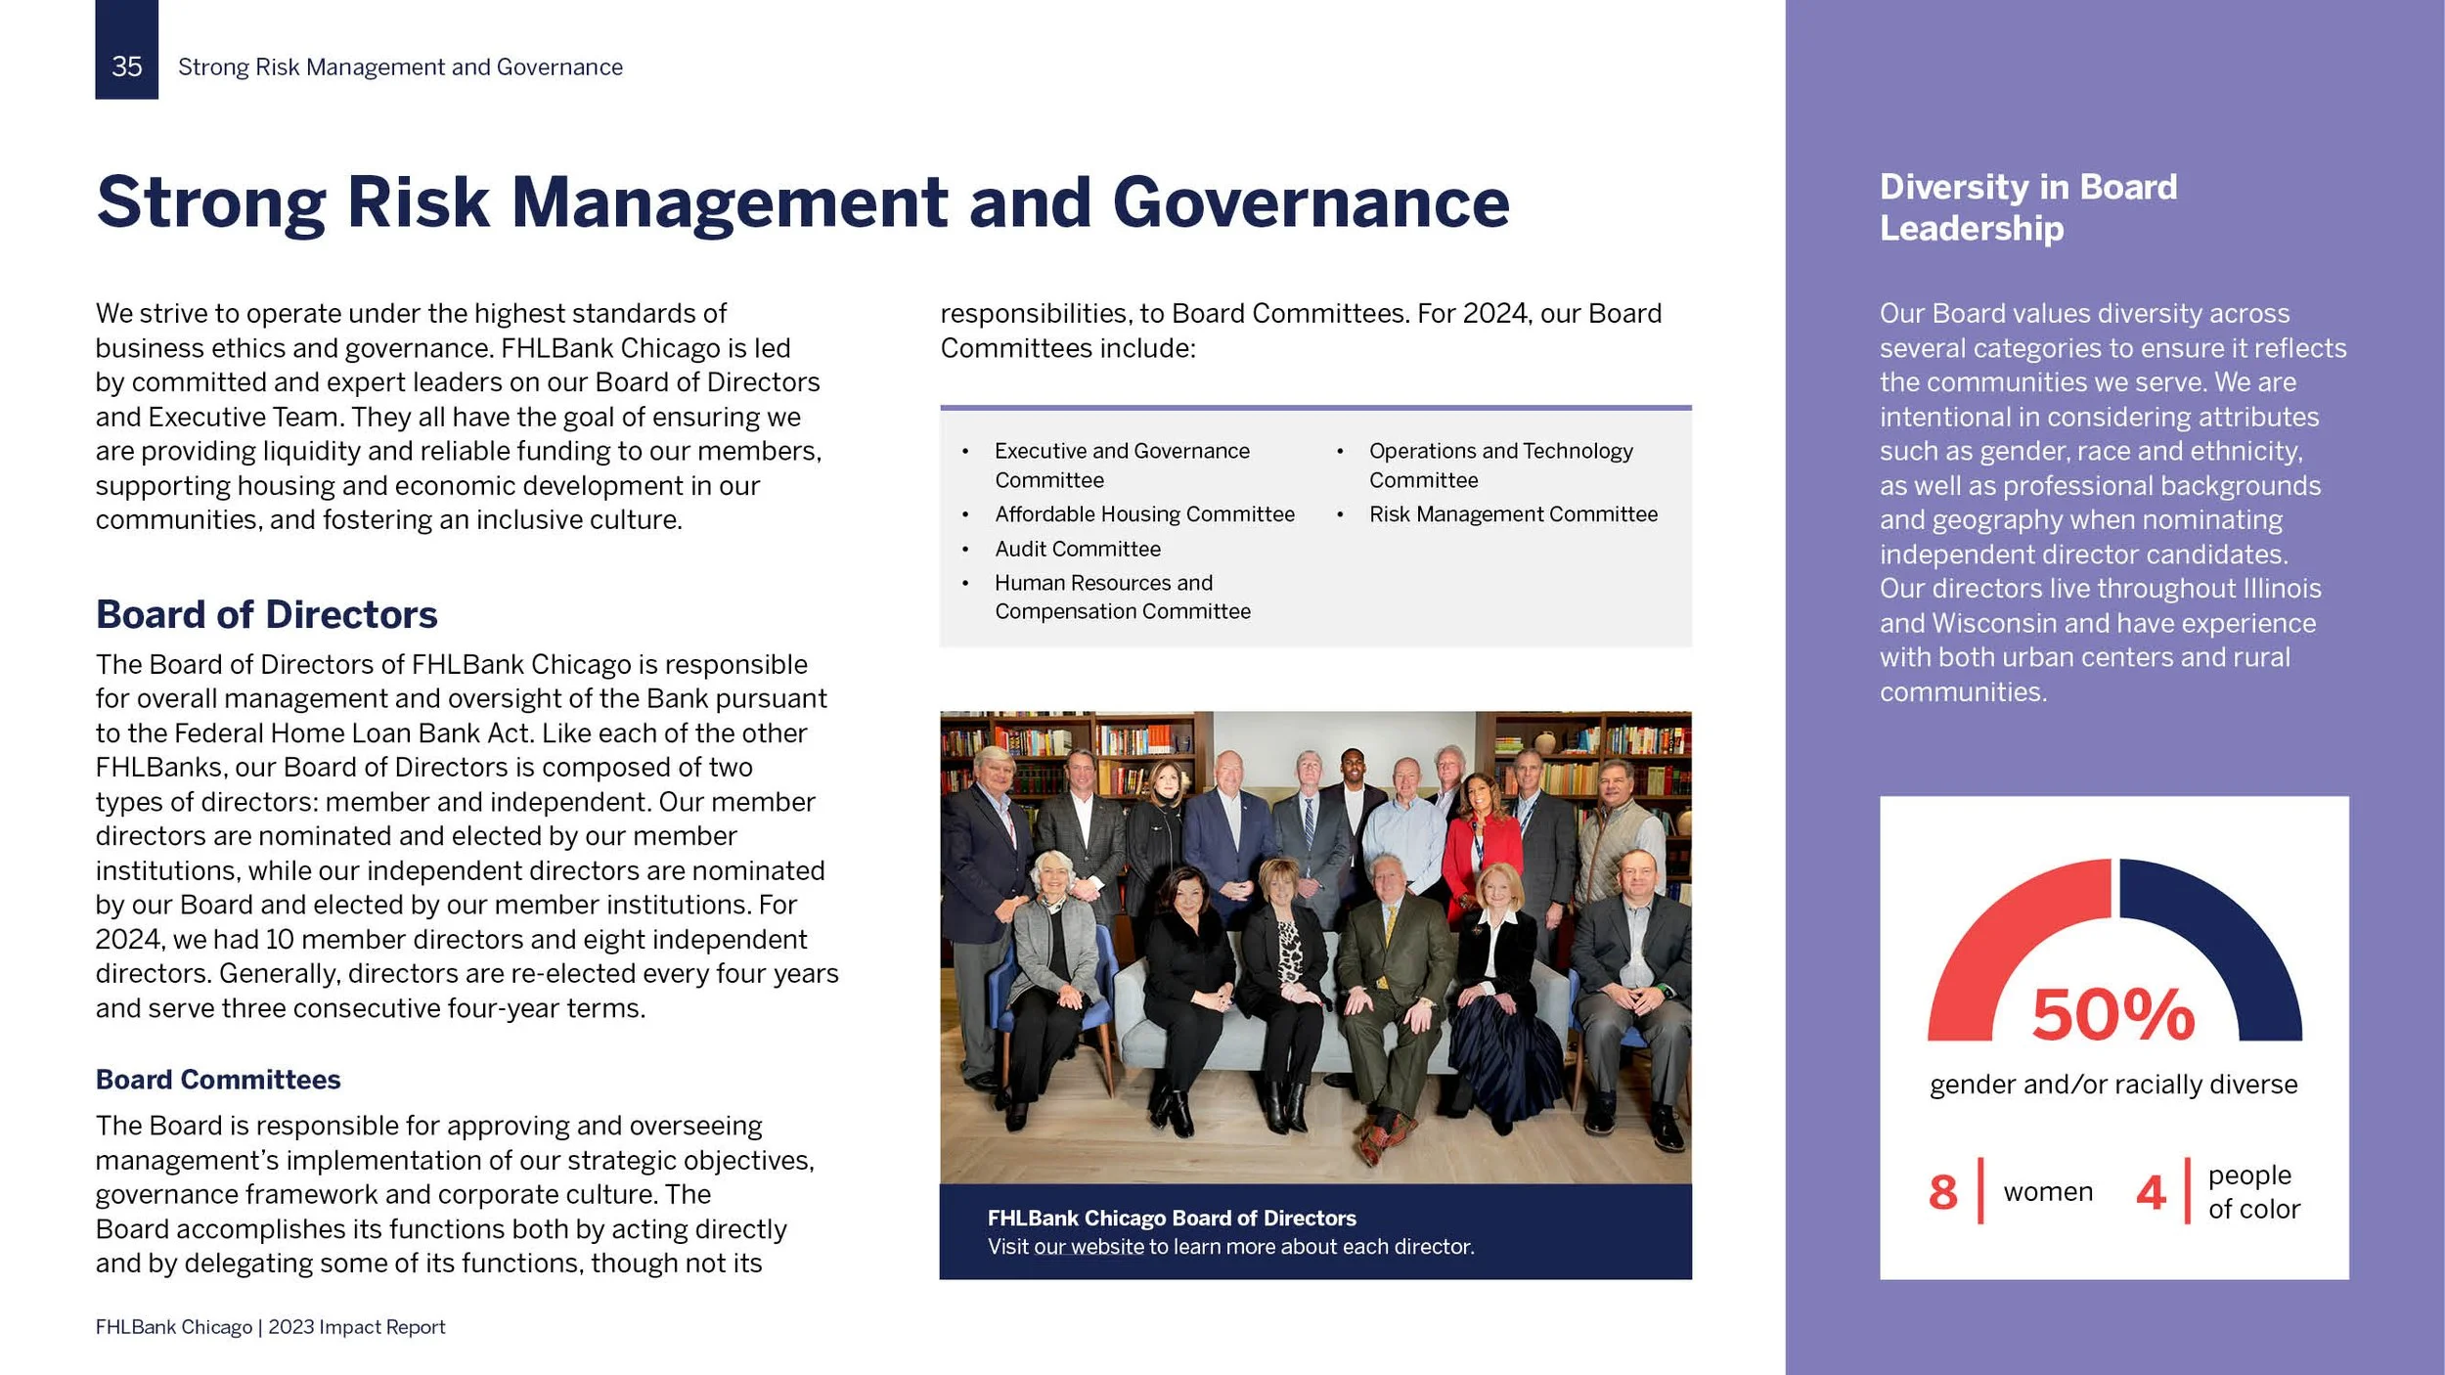Click the 'FHLBank Chicago | 2023 Impact Report' footer
Screen dimensions: 2445x1375
(x=270, y=1327)
